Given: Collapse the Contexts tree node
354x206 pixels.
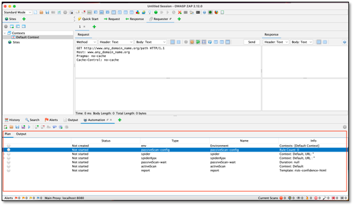Looking at the screenshot, I should [5, 33].
